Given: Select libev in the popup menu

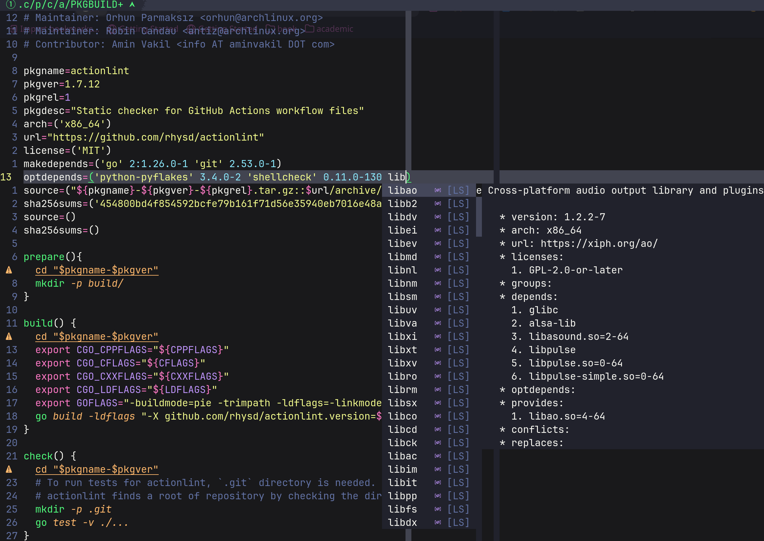Looking at the screenshot, I should coord(428,243).
